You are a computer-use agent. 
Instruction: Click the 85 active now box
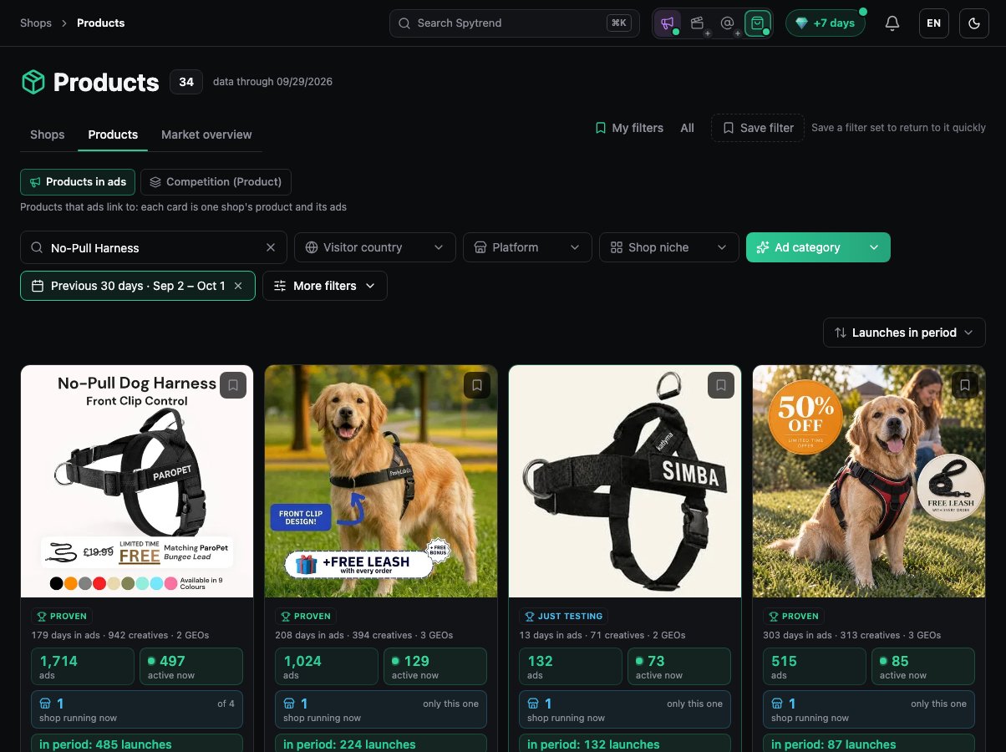point(923,667)
